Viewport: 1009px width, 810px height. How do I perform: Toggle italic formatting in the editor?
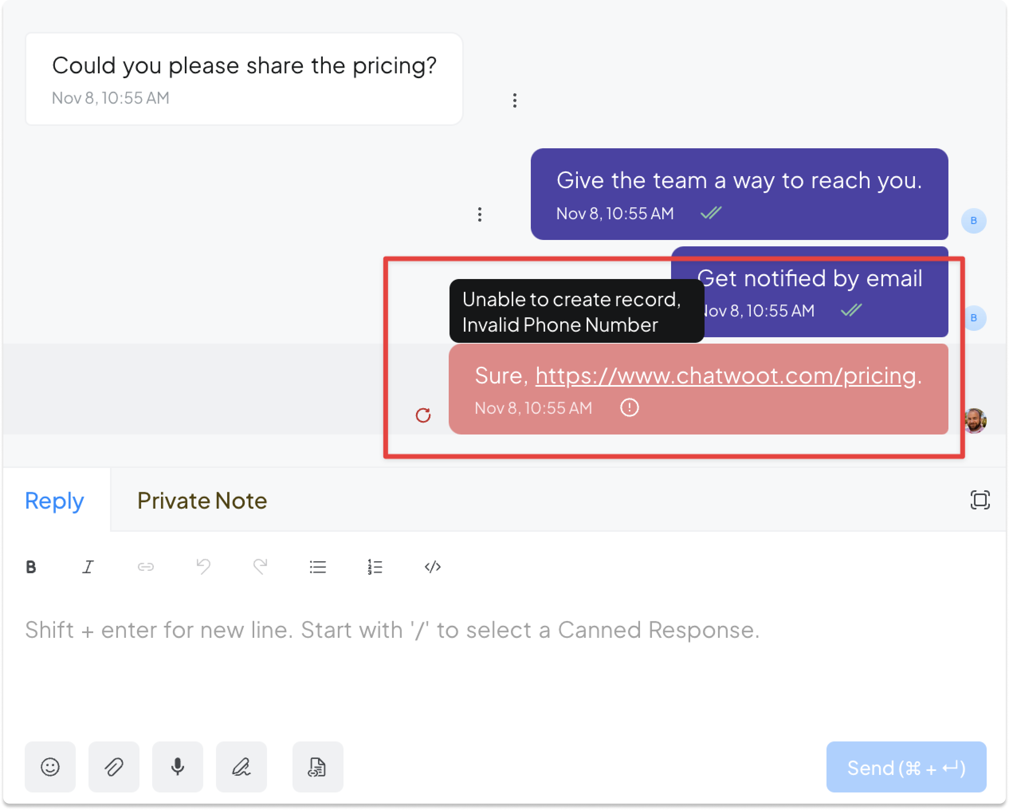tap(88, 567)
